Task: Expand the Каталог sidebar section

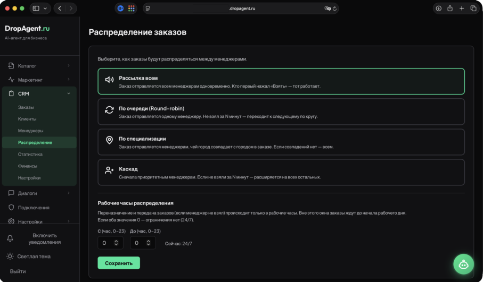Action: 39,66
